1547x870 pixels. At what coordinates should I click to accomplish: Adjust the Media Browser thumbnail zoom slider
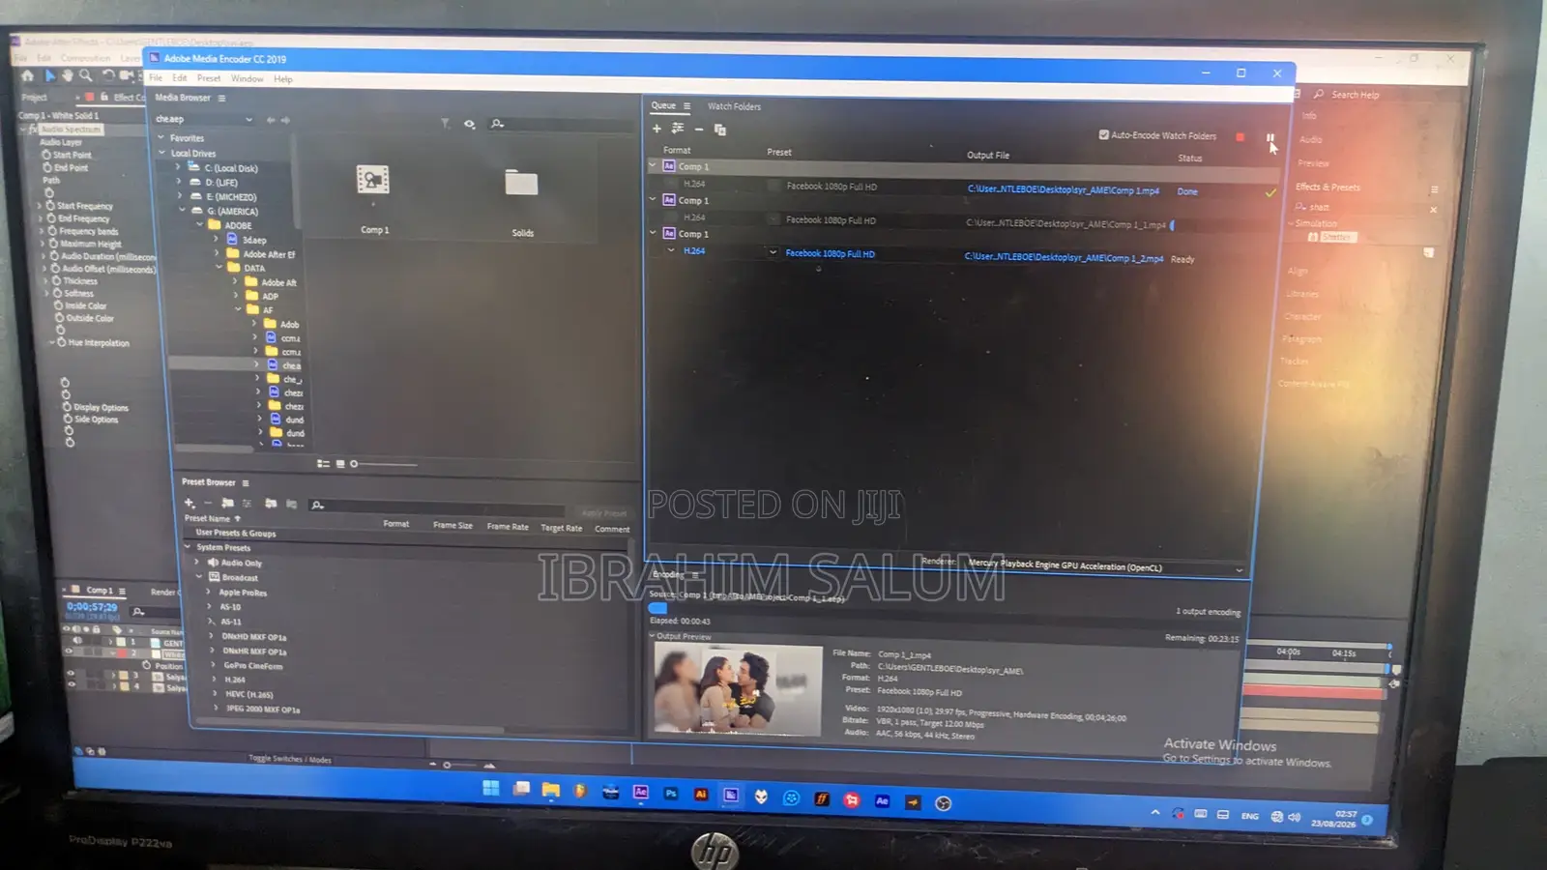[385, 464]
